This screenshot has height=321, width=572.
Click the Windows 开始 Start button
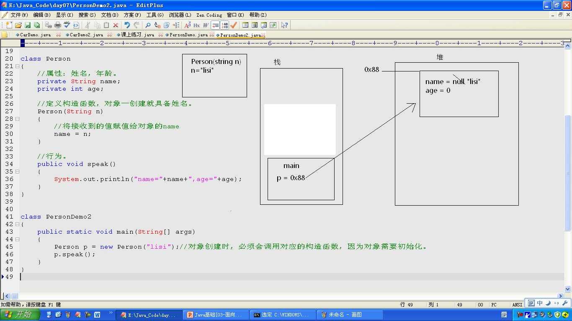tap(20, 315)
